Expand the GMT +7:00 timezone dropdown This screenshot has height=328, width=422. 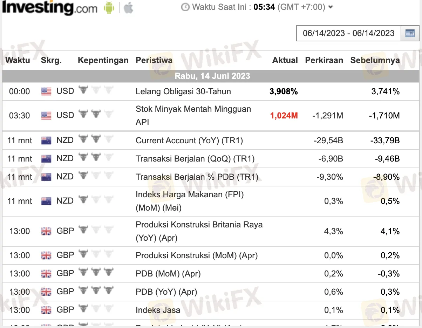[331, 7]
